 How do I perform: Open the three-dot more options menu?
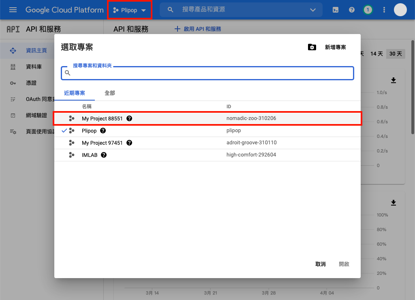coord(384,10)
